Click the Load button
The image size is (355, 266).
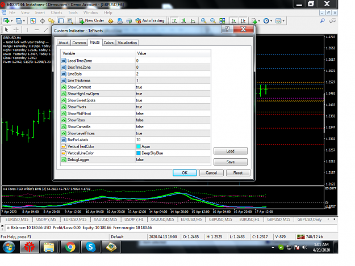[231, 151]
